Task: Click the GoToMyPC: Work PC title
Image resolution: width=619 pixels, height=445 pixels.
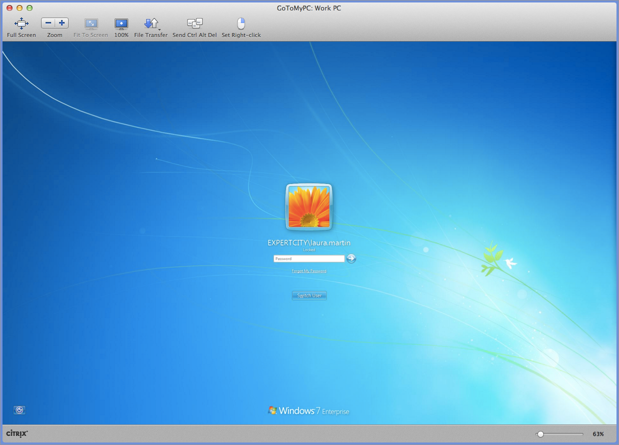Action: (309, 8)
